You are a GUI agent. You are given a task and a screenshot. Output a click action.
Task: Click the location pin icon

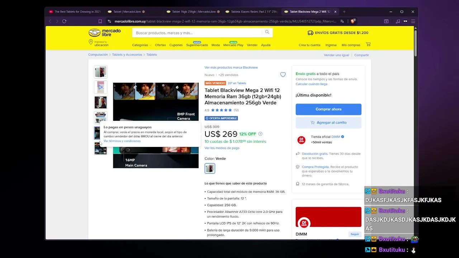pos(91,42)
